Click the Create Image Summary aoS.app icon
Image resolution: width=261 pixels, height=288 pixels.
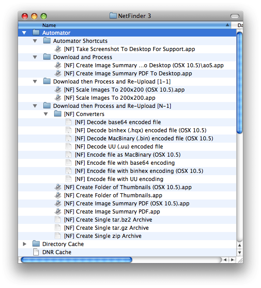click(x=58, y=65)
